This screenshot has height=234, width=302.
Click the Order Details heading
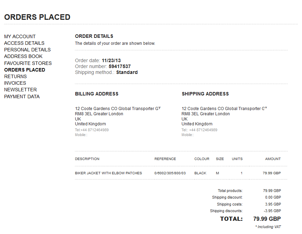(x=94, y=36)
